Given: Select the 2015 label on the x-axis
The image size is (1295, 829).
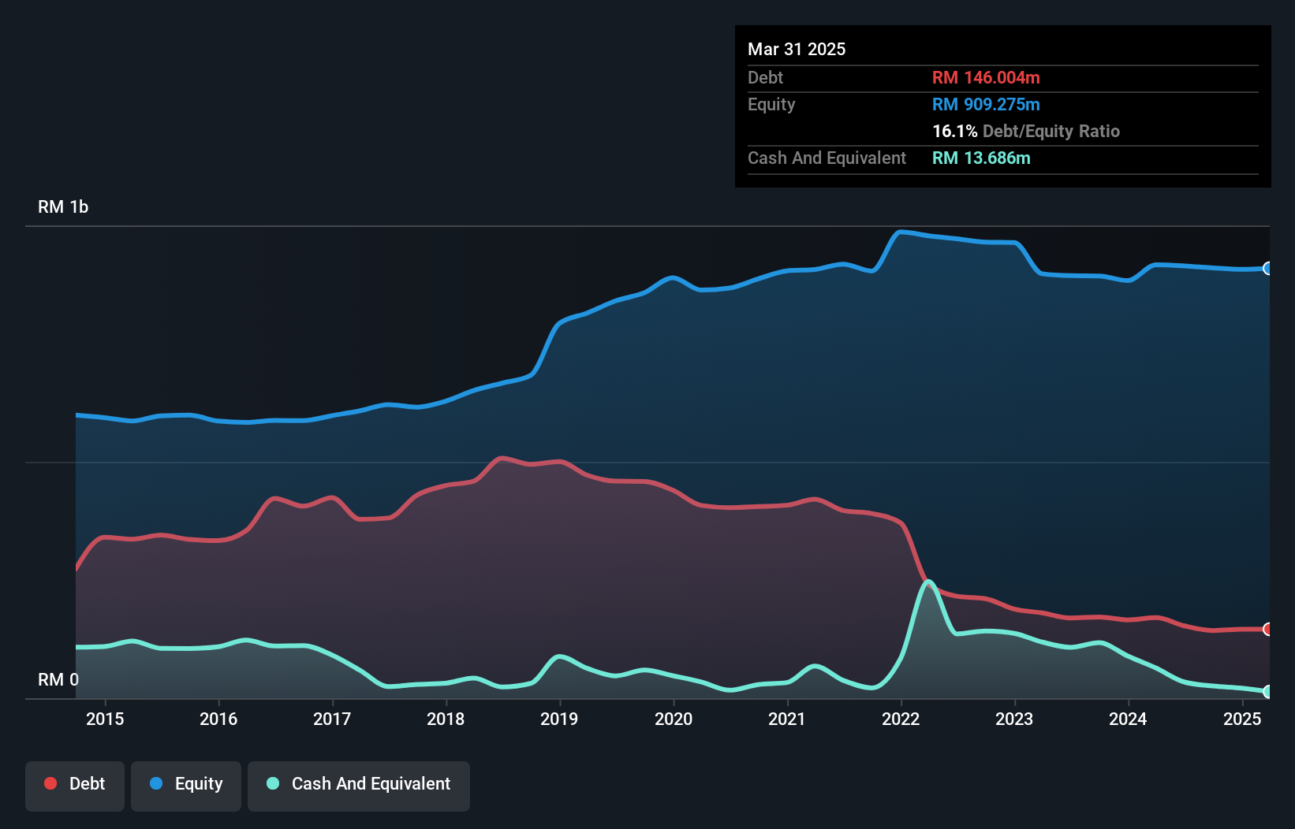Looking at the screenshot, I should pos(106,719).
